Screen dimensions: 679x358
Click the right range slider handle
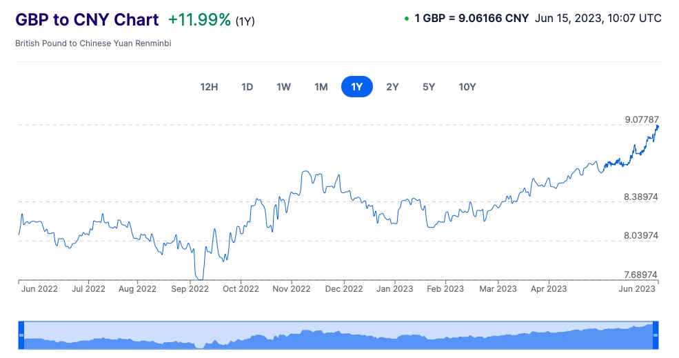pos(656,335)
